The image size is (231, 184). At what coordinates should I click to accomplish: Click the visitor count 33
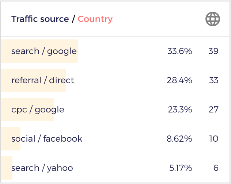point(213,80)
